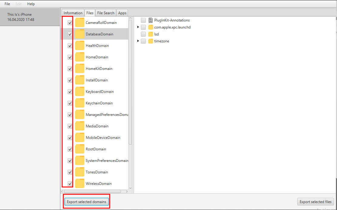Click the domain list vertical scrollbar thumb

[130, 82]
